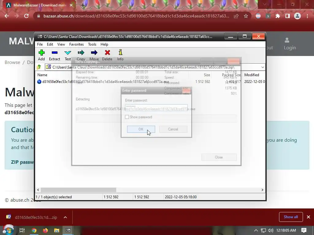This screenshot has width=314, height=235.
Task: Click the left arrow of horizontal scrollbar
Action: point(38,190)
